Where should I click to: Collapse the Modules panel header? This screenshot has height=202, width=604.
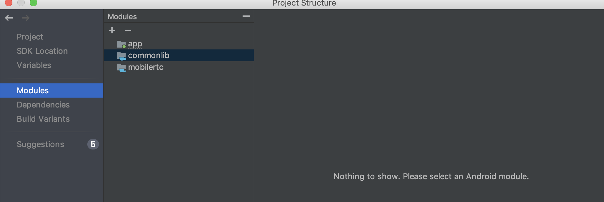[x=246, y=16]
